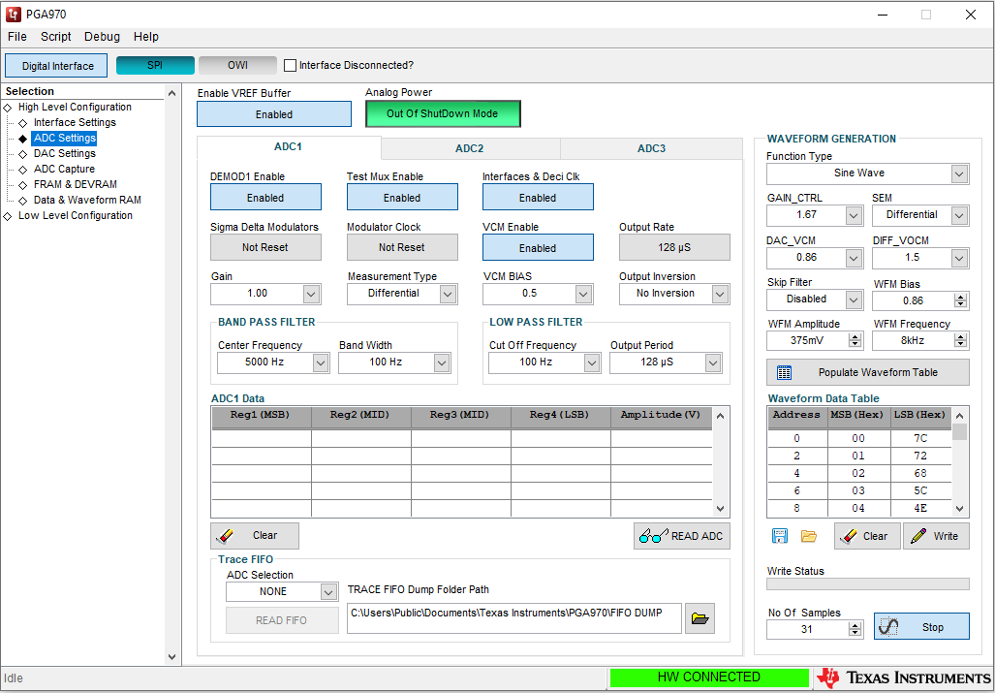The width and height of the screenshot is (995, 693).
Task: Click the Output Rate 128 µS button
Action: [x=674, y=247]
